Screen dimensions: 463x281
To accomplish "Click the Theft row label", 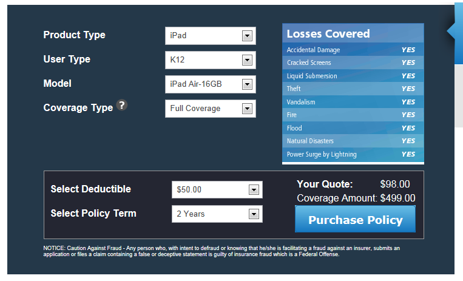I will pyautogui.click(x=294, y=89).
